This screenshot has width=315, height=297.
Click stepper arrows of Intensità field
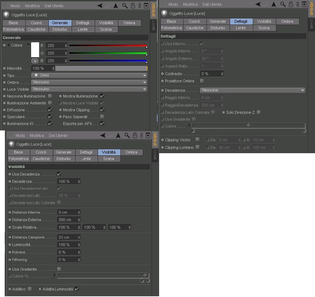pyautogui.click(x=53, y=68)
